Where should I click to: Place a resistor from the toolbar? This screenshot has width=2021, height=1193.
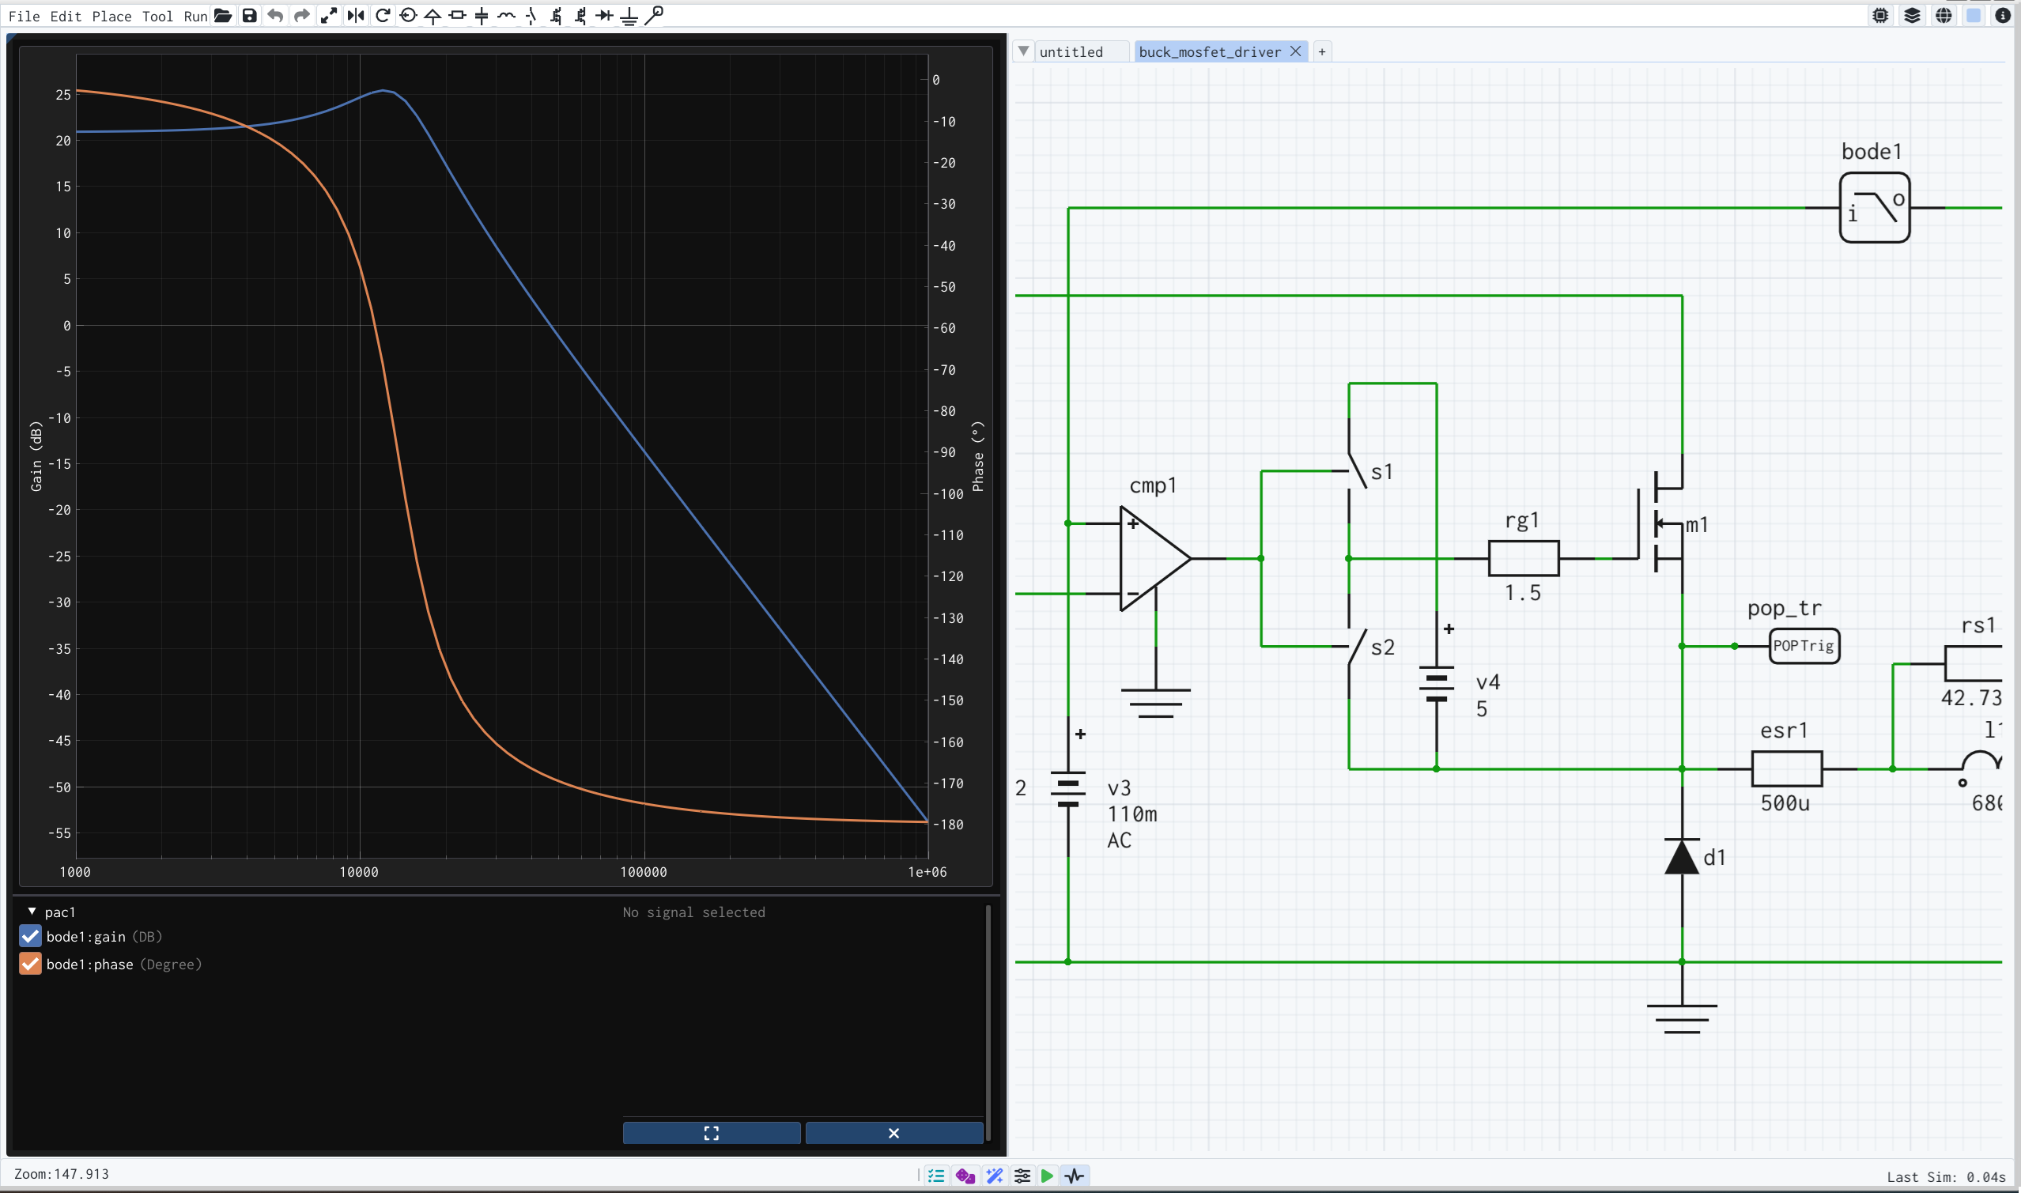pyautogui.click(x=458, y=15)
